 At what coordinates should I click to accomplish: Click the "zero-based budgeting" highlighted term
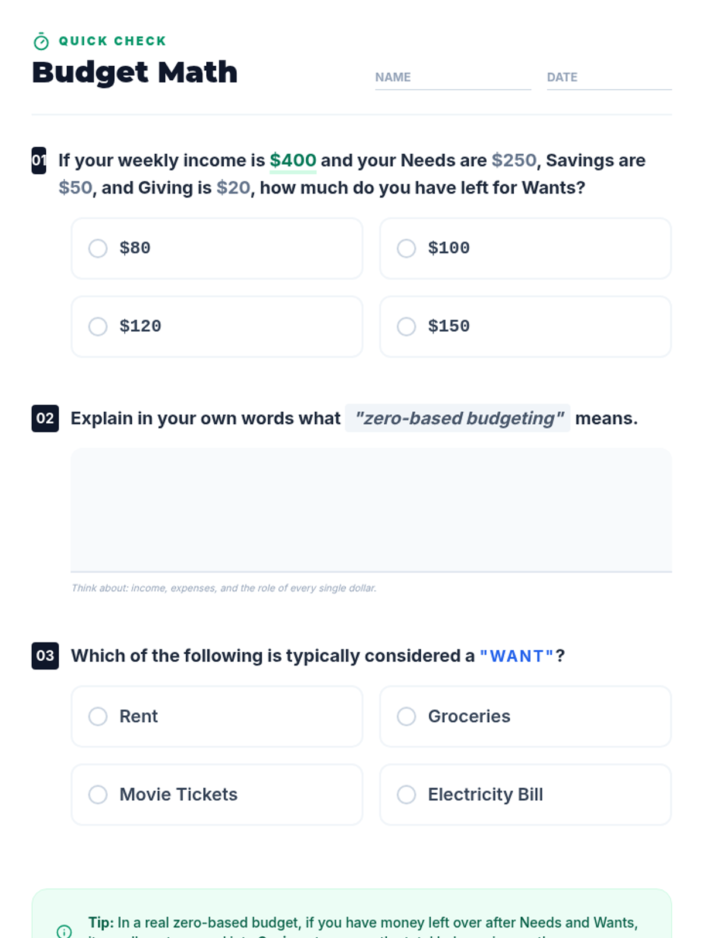(458, 418)
